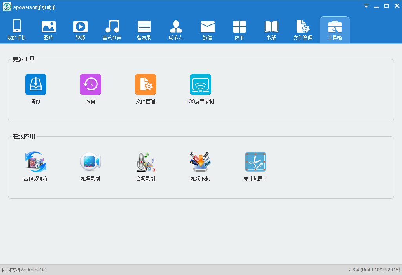Go to the 书籍 (Books) tab
The width and height of the screenshot is (402, 275).
coord(271,30)
